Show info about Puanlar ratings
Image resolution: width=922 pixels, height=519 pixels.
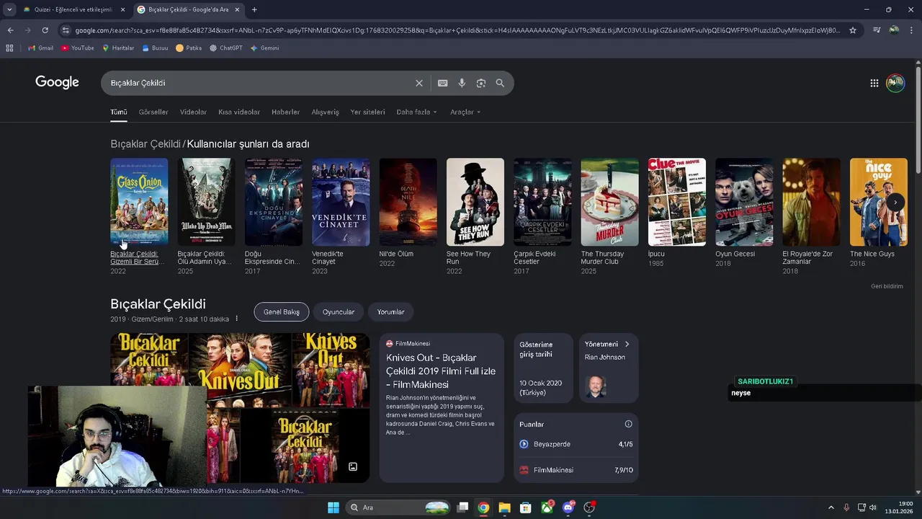pos(628,424)
